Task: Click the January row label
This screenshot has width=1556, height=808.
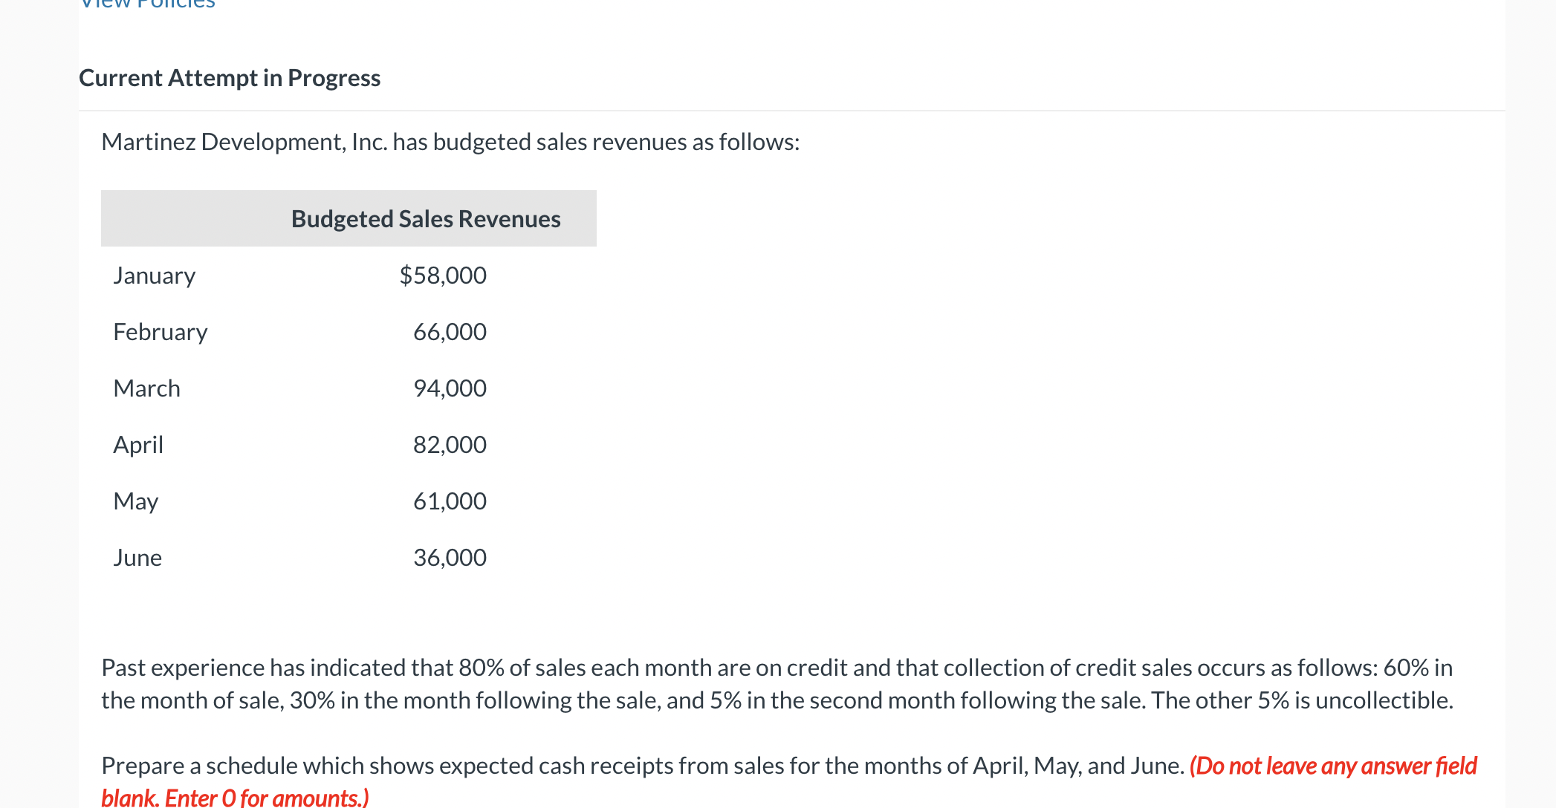Action: pos(154,276)
